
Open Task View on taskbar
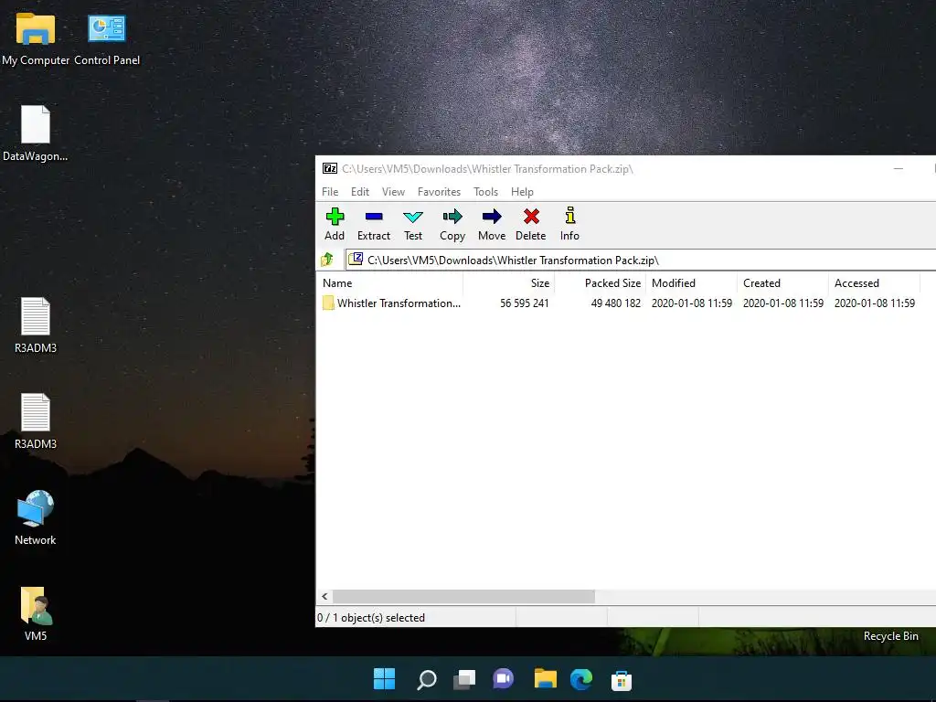coord(464,679)
